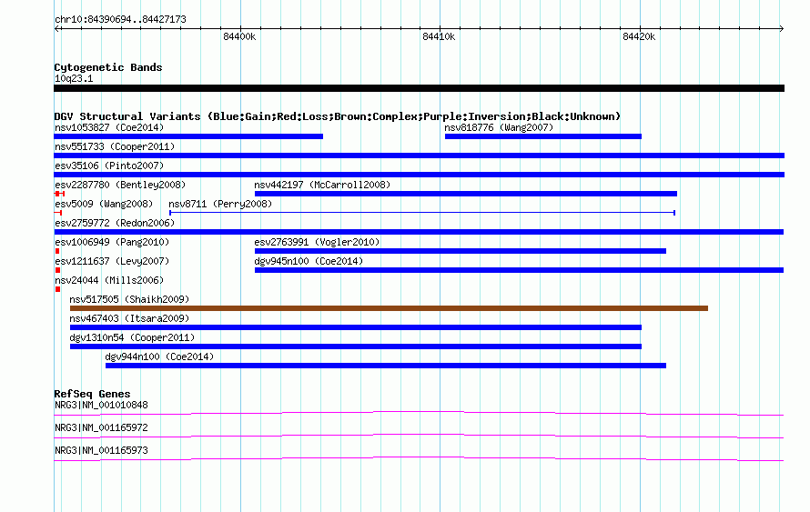Click the 84420k ruler tick label
This screenshot has width=810, height=512.
click(x=639, y=36)
